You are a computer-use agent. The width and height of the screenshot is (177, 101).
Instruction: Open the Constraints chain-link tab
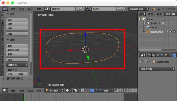click(x=170, y=55)
